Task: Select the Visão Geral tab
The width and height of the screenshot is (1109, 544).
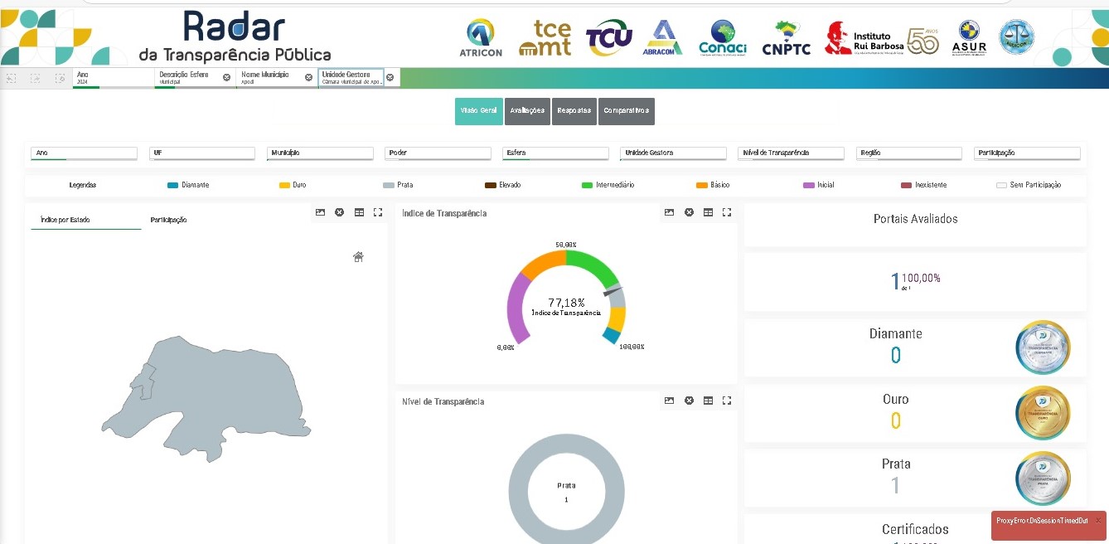Action: 479,111
